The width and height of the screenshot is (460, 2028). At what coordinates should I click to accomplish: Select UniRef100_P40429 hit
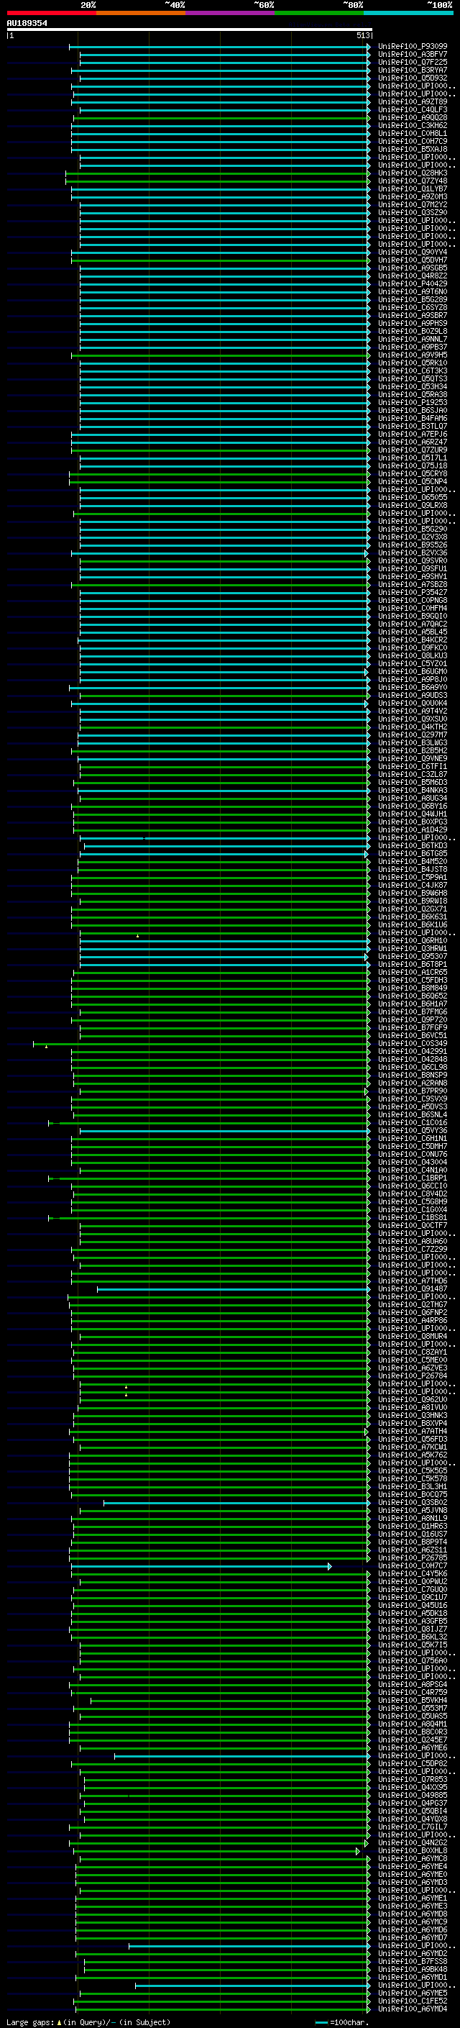click(x=413, y=283)
